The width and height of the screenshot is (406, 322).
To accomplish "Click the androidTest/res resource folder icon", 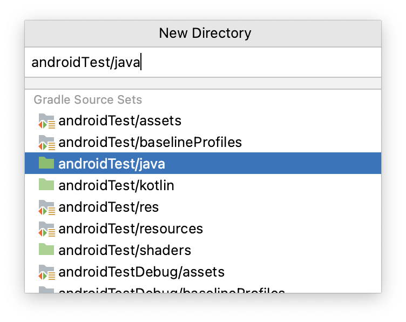I will click(x=47, y=207).
